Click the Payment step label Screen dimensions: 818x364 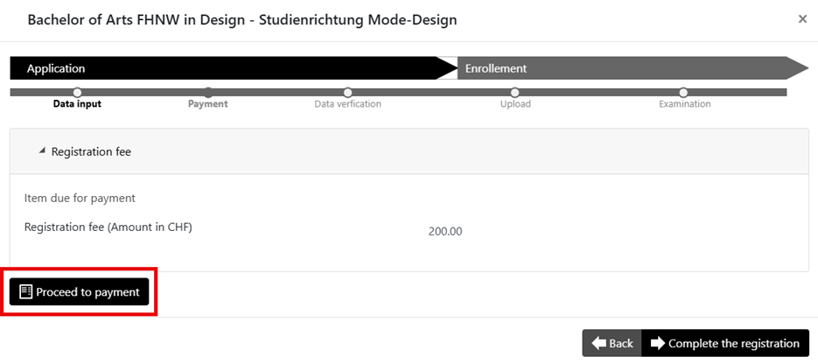pyautogui.click(x=208, y=104)
